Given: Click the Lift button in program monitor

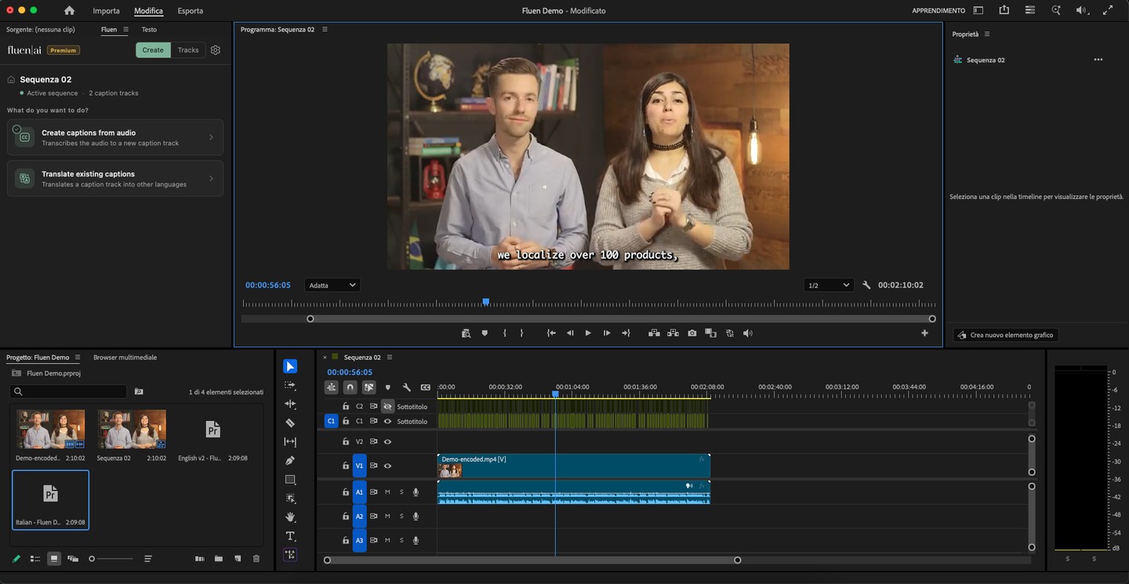Looking at the screenshot, I should click(x=654, y=333).
